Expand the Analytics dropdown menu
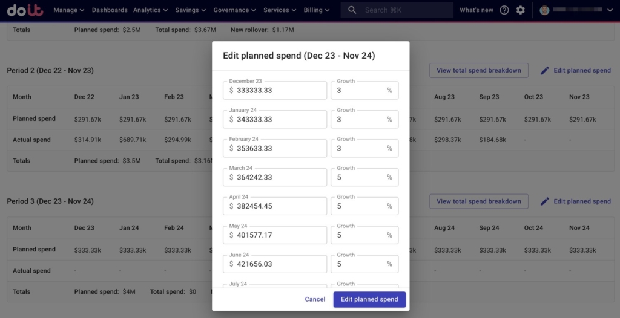 tap(151, 10)
